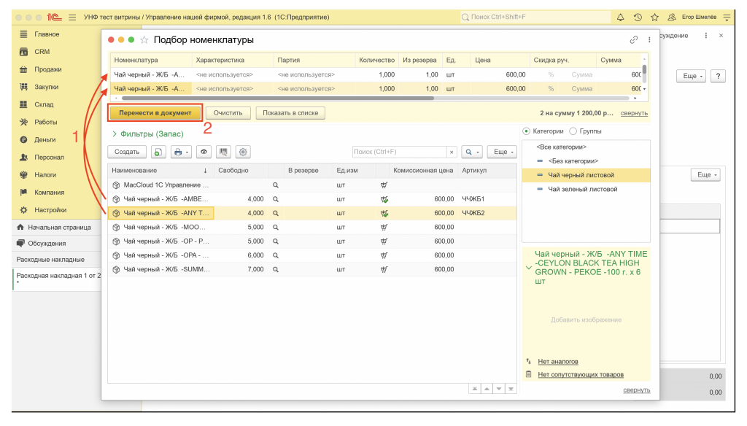Open favorites star in top bar
Screen dimensions: 747x426
coord(654,18)
